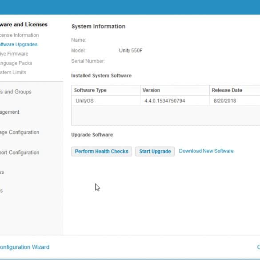Click Start Upgrade button
This screenshot has width=260, height=260.
point(155,152)
